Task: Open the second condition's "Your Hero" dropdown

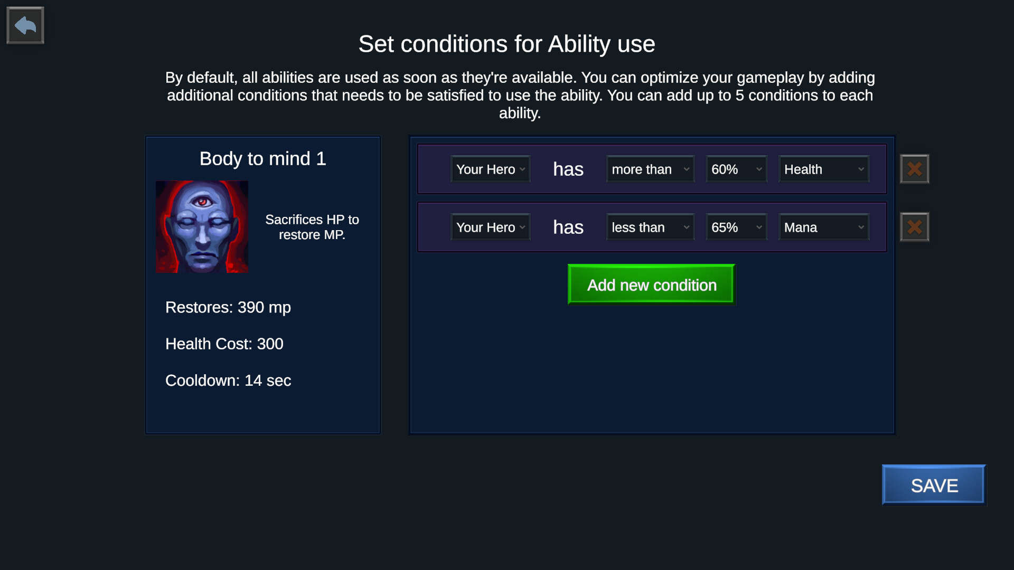Action: [x=490, y=227]
